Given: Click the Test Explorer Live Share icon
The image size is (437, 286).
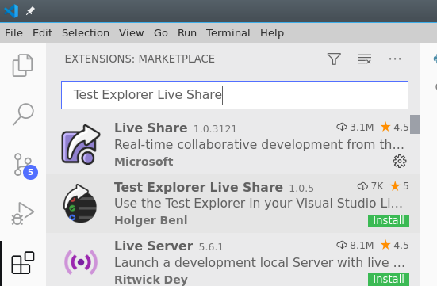Looking at the screenshot, I should pyautogui.click(x=80, y=203).
